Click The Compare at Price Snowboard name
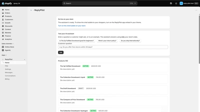The width and height of the screenshot is (200, 112). (x=72, y=100)
